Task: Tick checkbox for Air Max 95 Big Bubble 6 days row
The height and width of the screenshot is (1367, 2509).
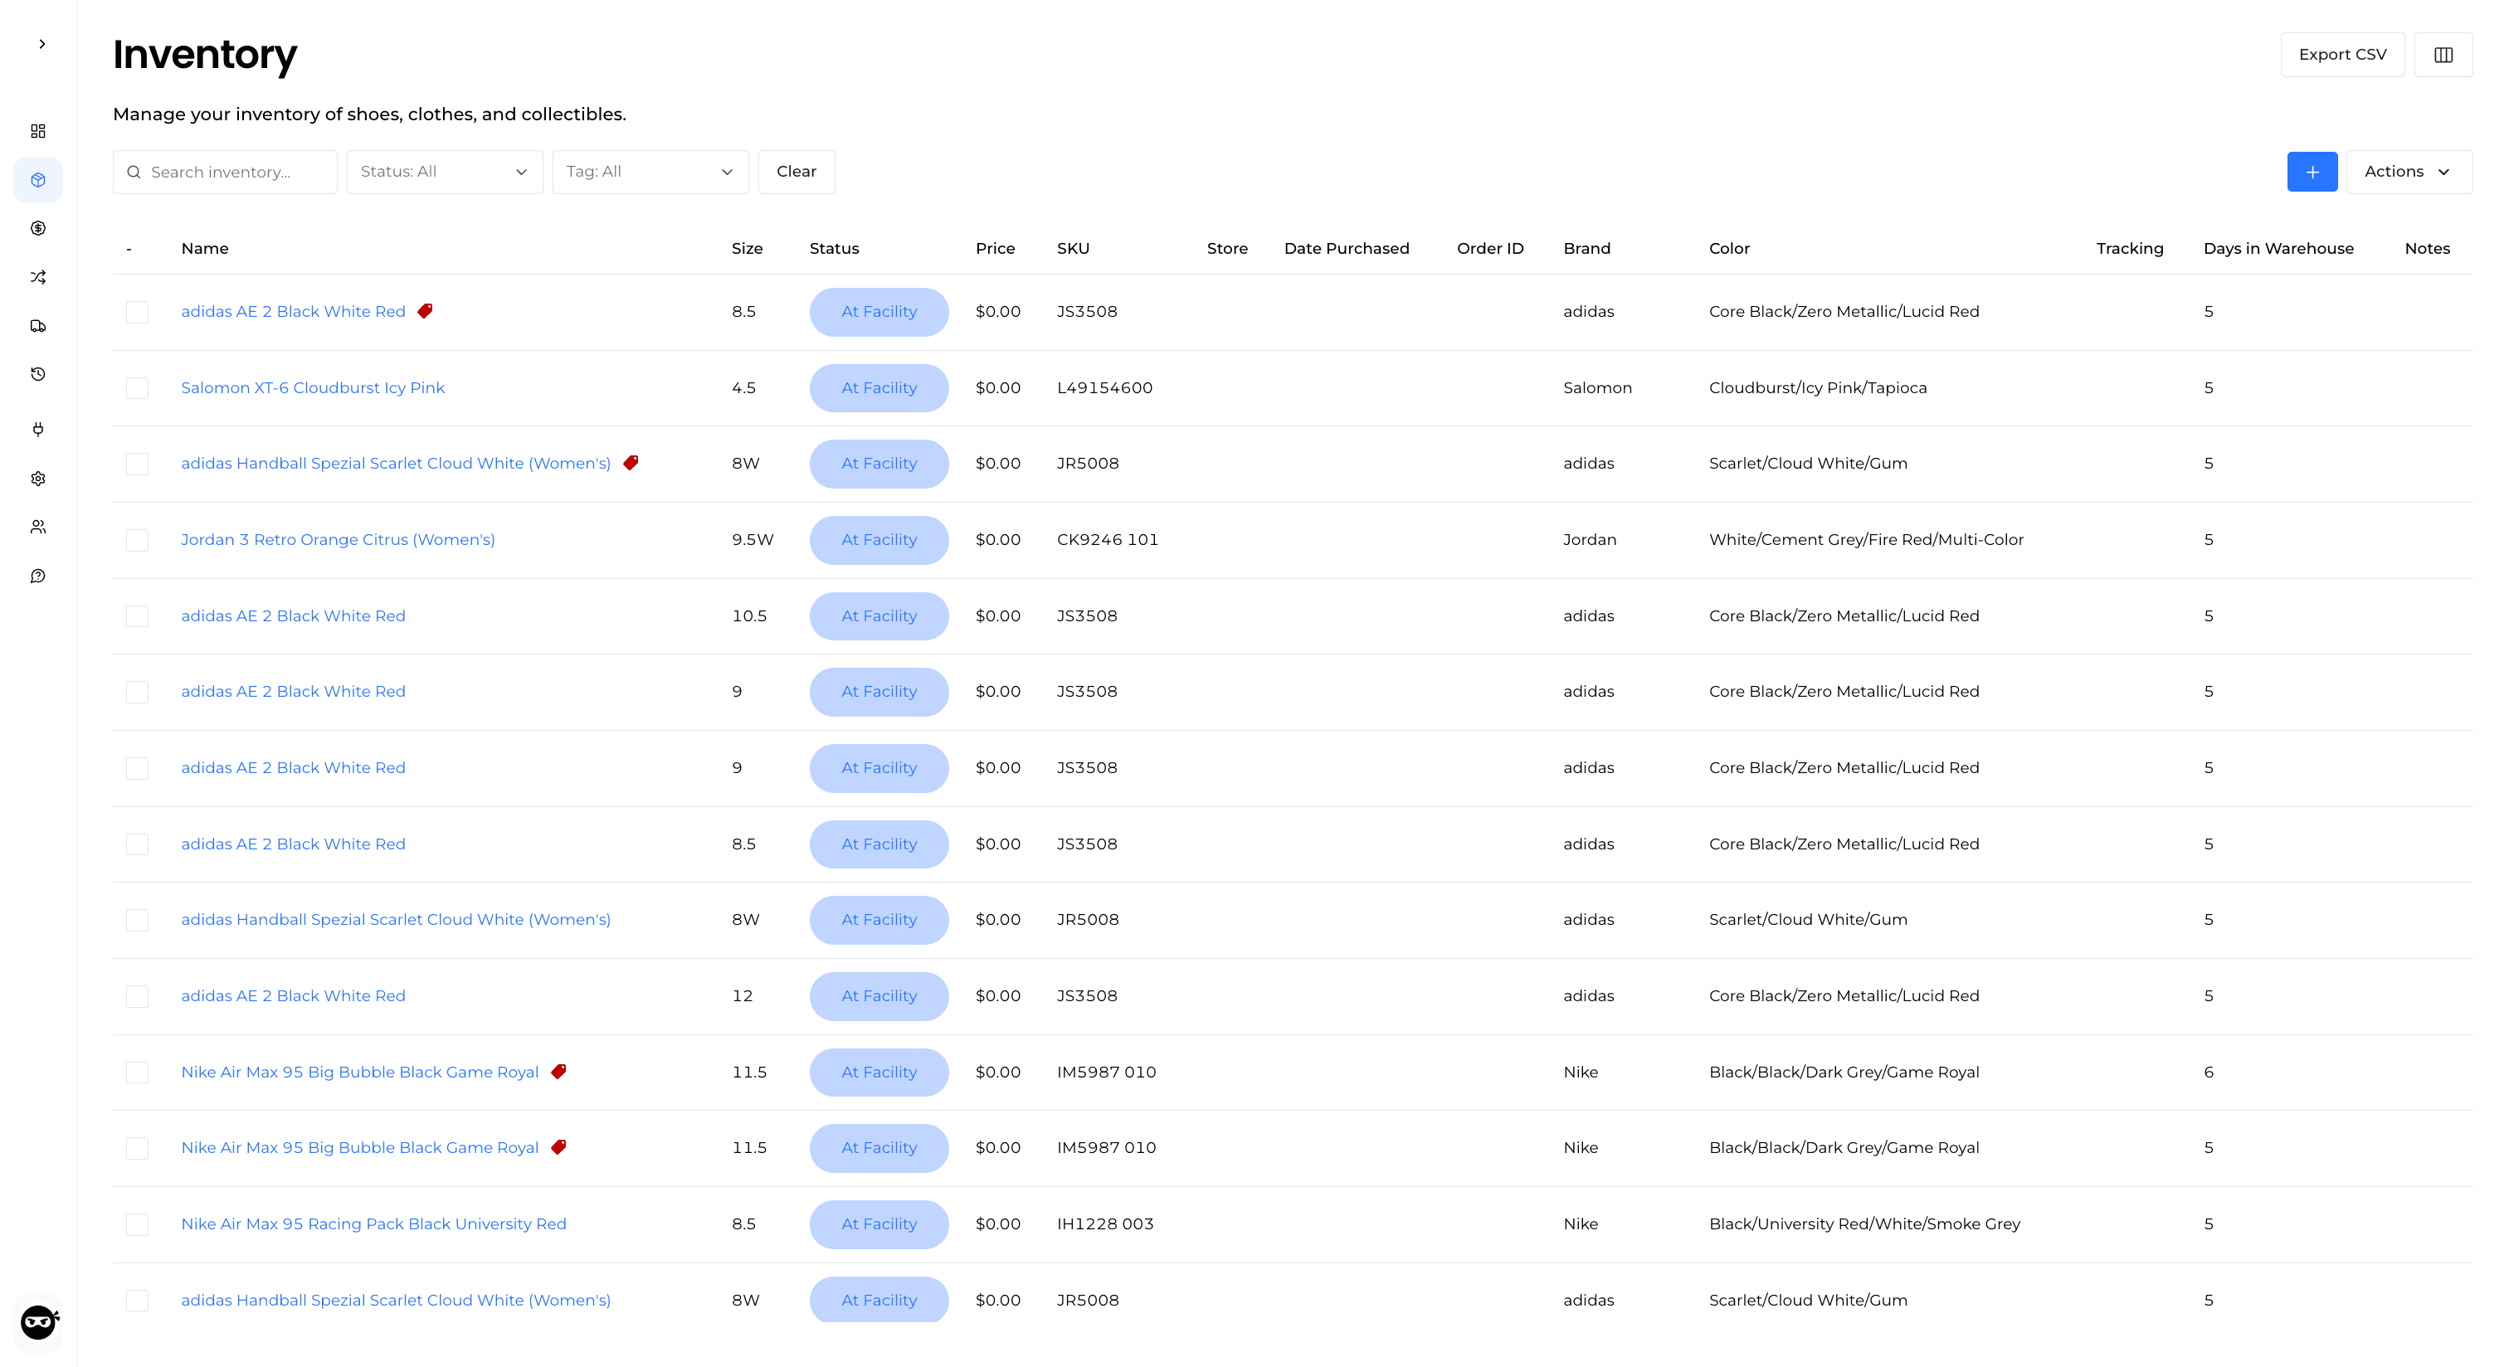Action: coord(138,1072)
